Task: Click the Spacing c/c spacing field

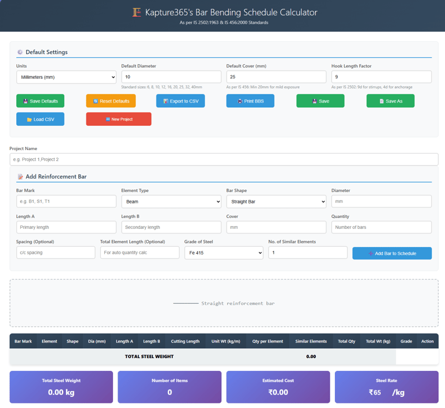Action: pyautogui.click(x=56, y=253)
